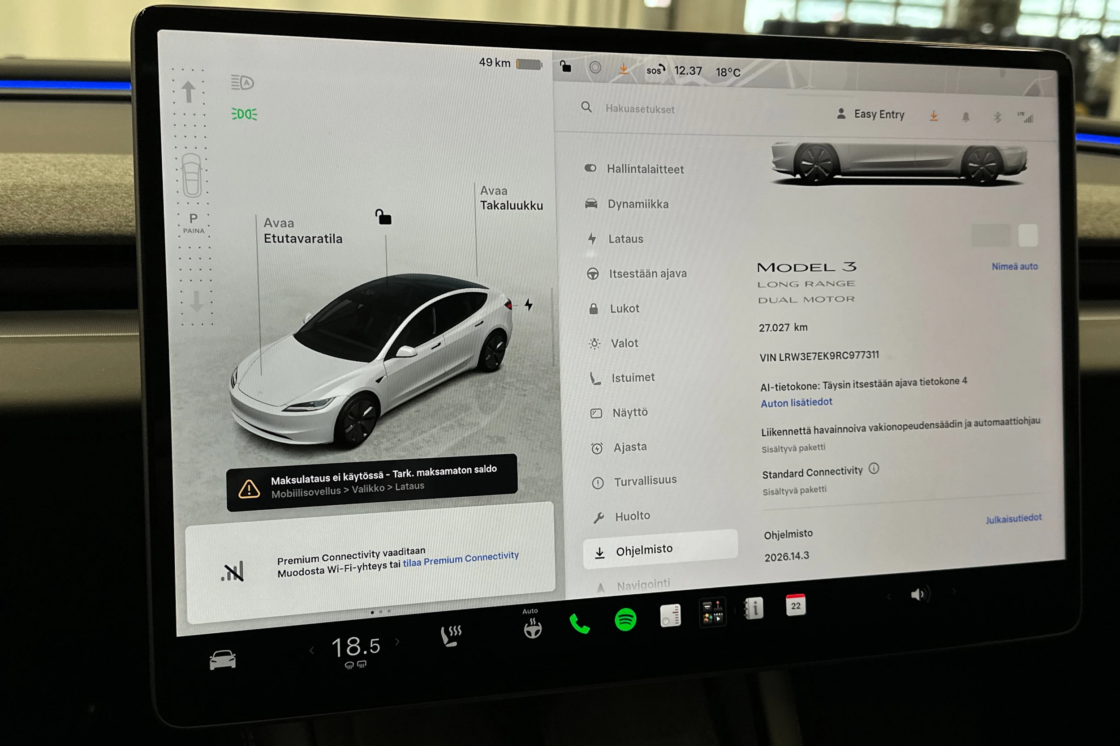Image resolution: width=1120 pixels, height=746 pixels.
Task: Tap the status bar unlocked padlock icon
Action: [565, 66]
